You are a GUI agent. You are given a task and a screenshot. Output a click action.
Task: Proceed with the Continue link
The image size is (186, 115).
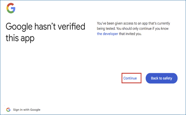pyautogui.click(x=130, y=78)
